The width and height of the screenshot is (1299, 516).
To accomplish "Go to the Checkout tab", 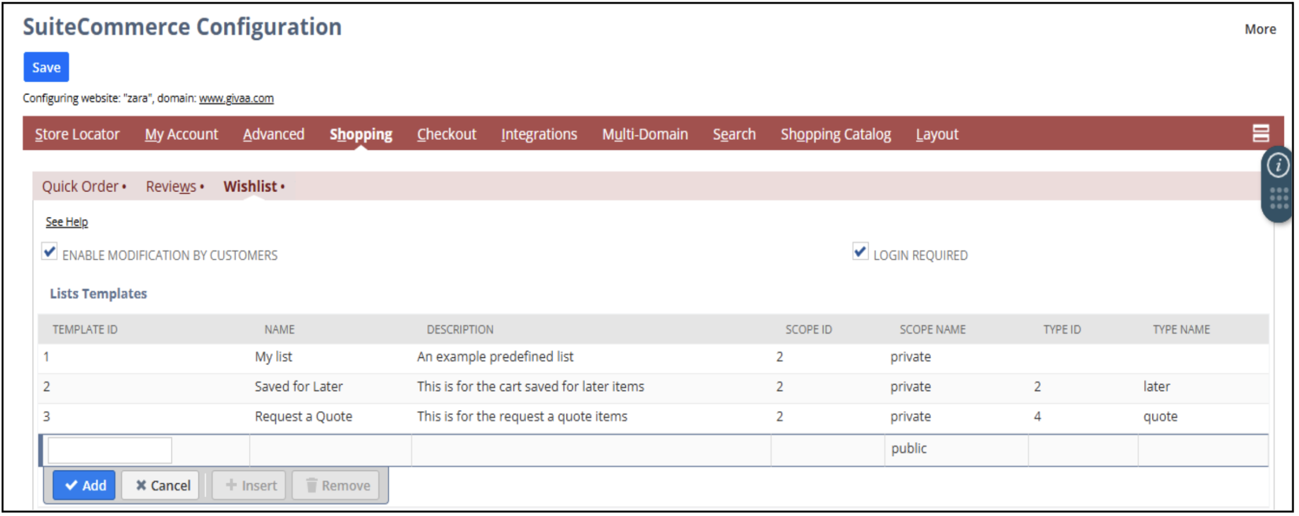I will click(x=447, y=134).
